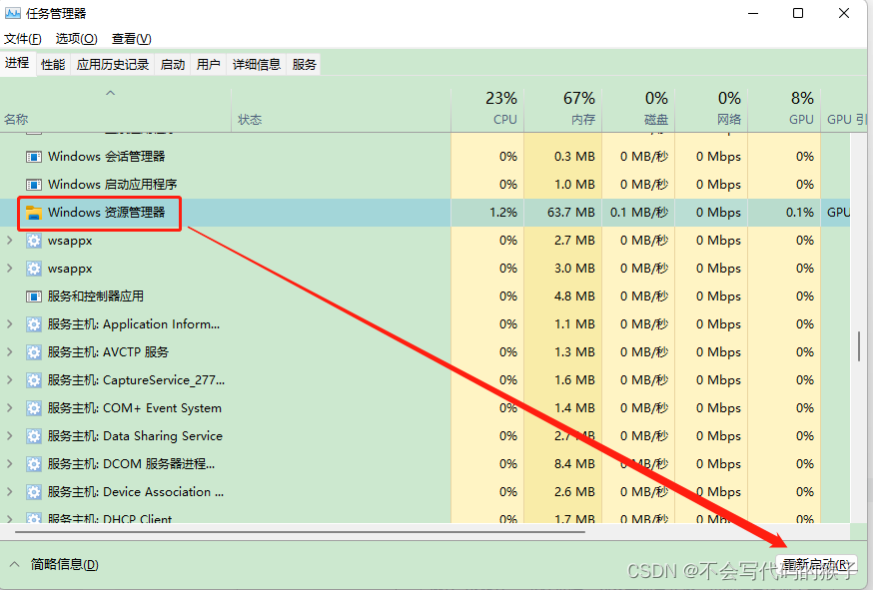Screen dimensions: 873x590
Task: Click the 名称 column header to sort
Action: coord(17,119)
